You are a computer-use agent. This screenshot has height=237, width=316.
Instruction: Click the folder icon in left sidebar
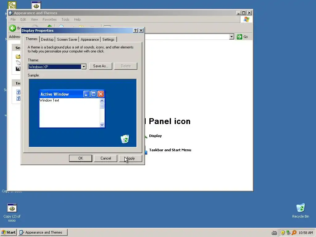(x=18, y=56)
